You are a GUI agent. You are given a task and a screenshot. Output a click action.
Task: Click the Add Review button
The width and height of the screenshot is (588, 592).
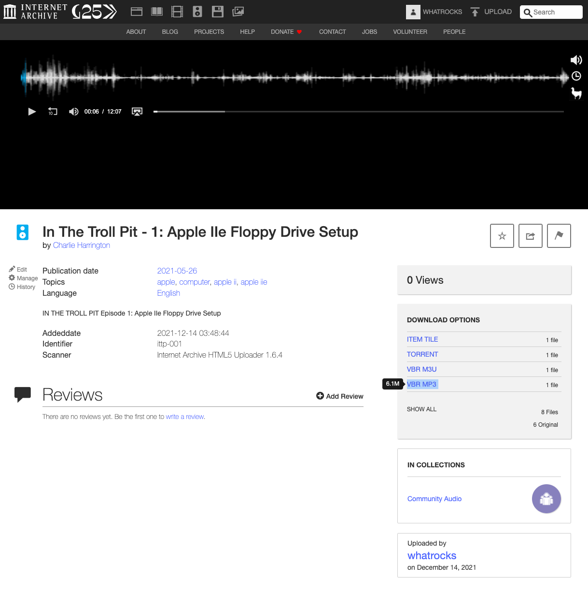(x=340, y=396)
